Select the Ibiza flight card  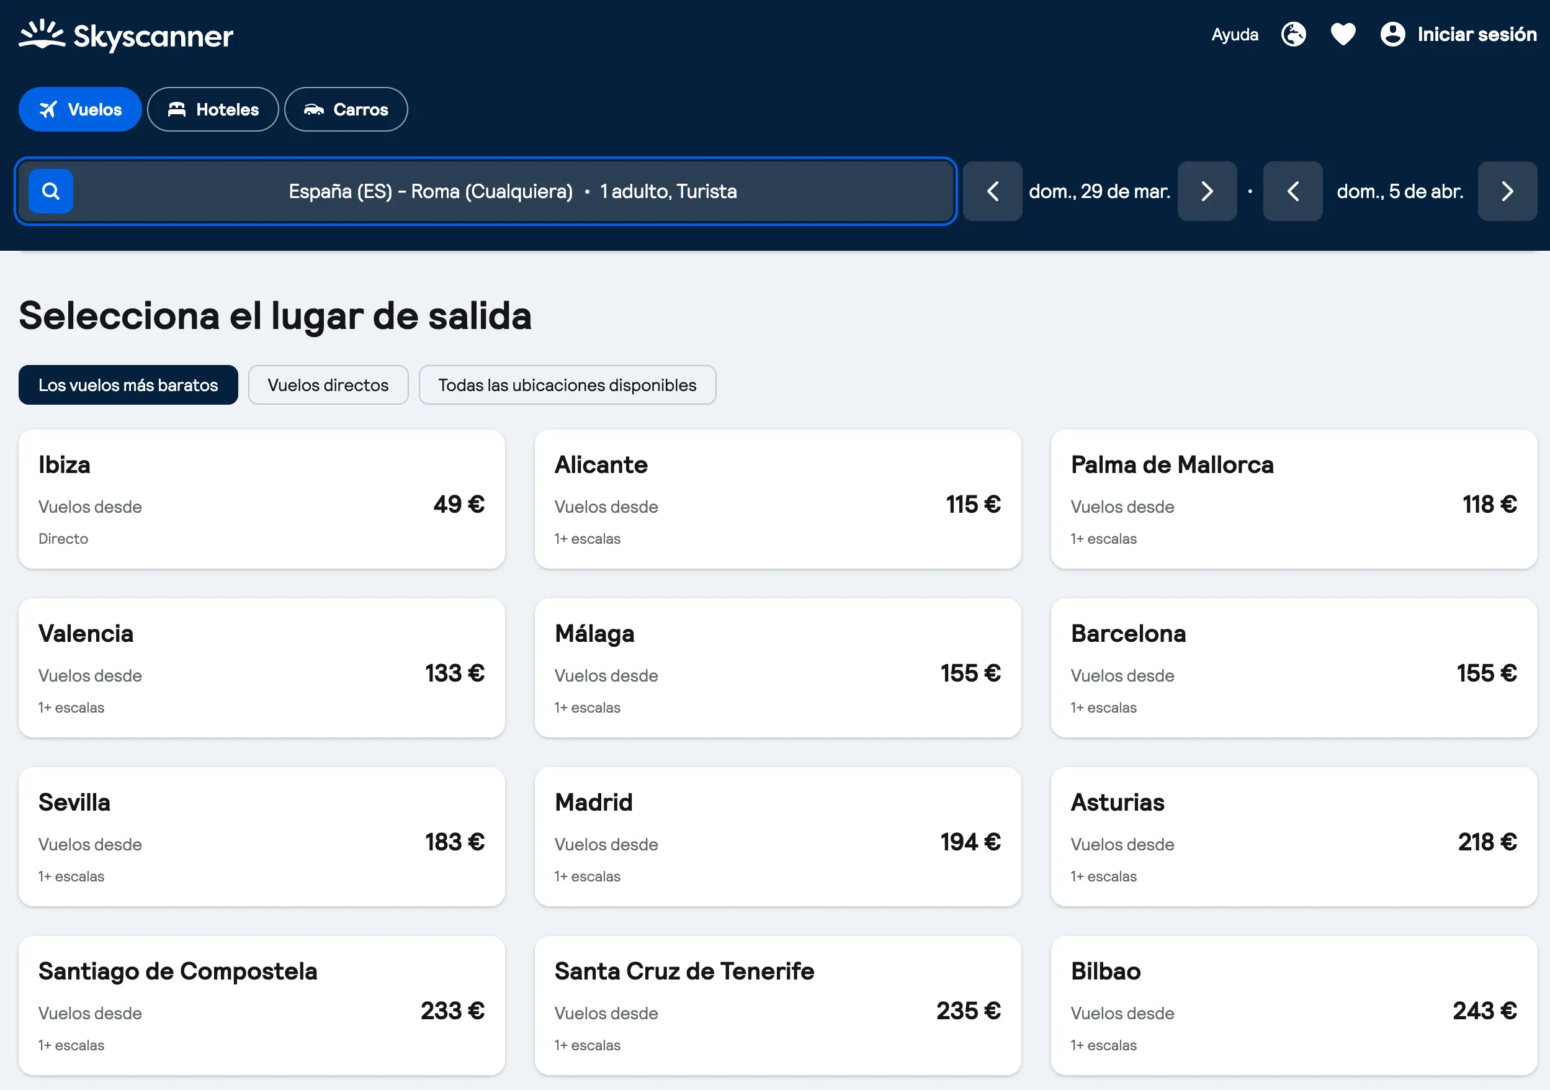(x=261, y=500)
